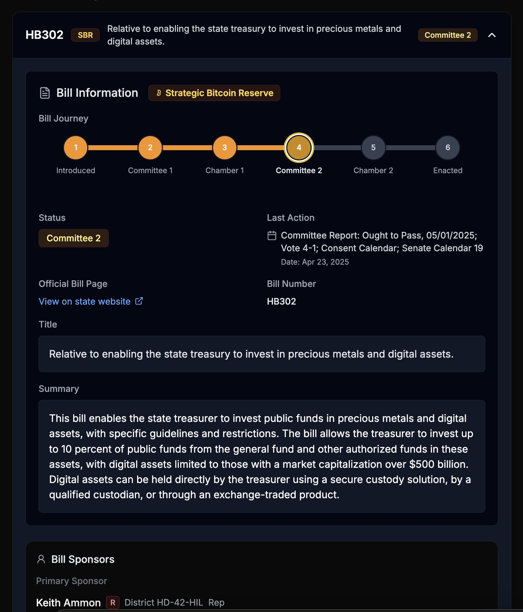The height and width of the screenshot is (612, 523).
Task: Select the Introduced step circle numbered 1
Action: (75, 147)
